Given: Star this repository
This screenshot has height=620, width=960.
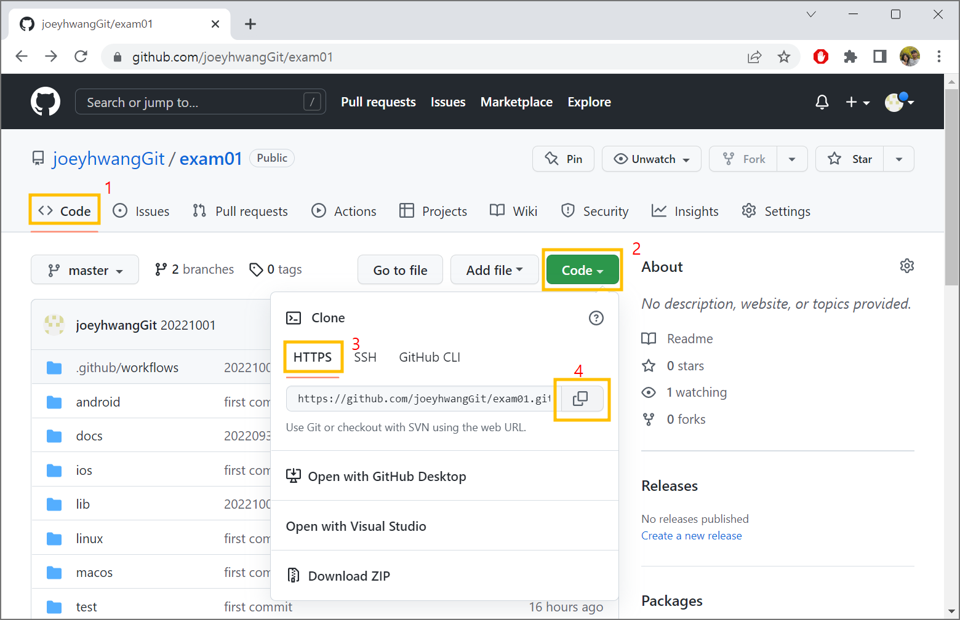Looking at the screenshot, I should 849,159.
